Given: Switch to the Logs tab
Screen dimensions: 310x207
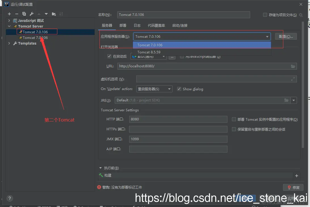Looking at the screenshot, I should [137, 26].
